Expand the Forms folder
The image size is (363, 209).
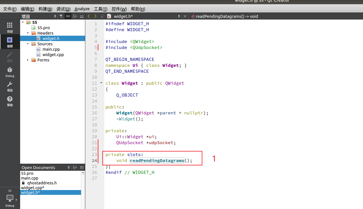(28, 60)
